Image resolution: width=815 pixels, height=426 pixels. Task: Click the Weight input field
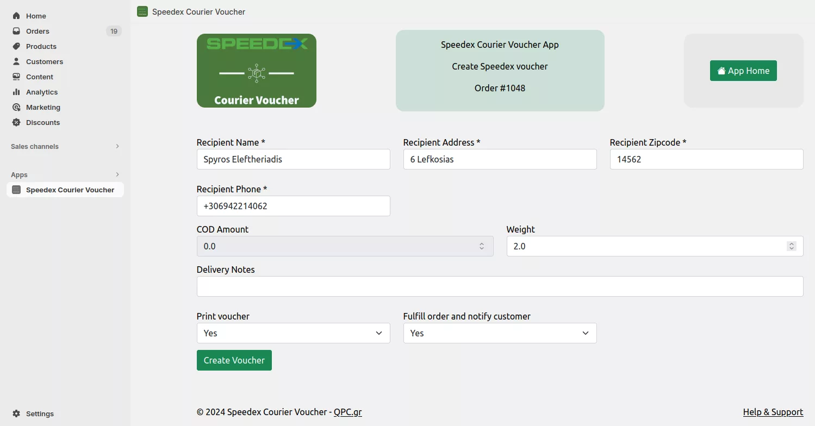tap(655, 246)
